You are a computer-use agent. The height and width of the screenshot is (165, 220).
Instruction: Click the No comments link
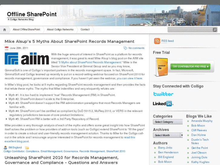(x=136, y=48)
